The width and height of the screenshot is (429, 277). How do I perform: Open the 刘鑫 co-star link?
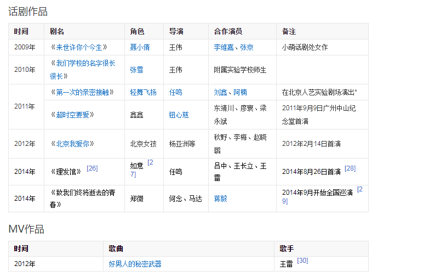coord(220,92)
